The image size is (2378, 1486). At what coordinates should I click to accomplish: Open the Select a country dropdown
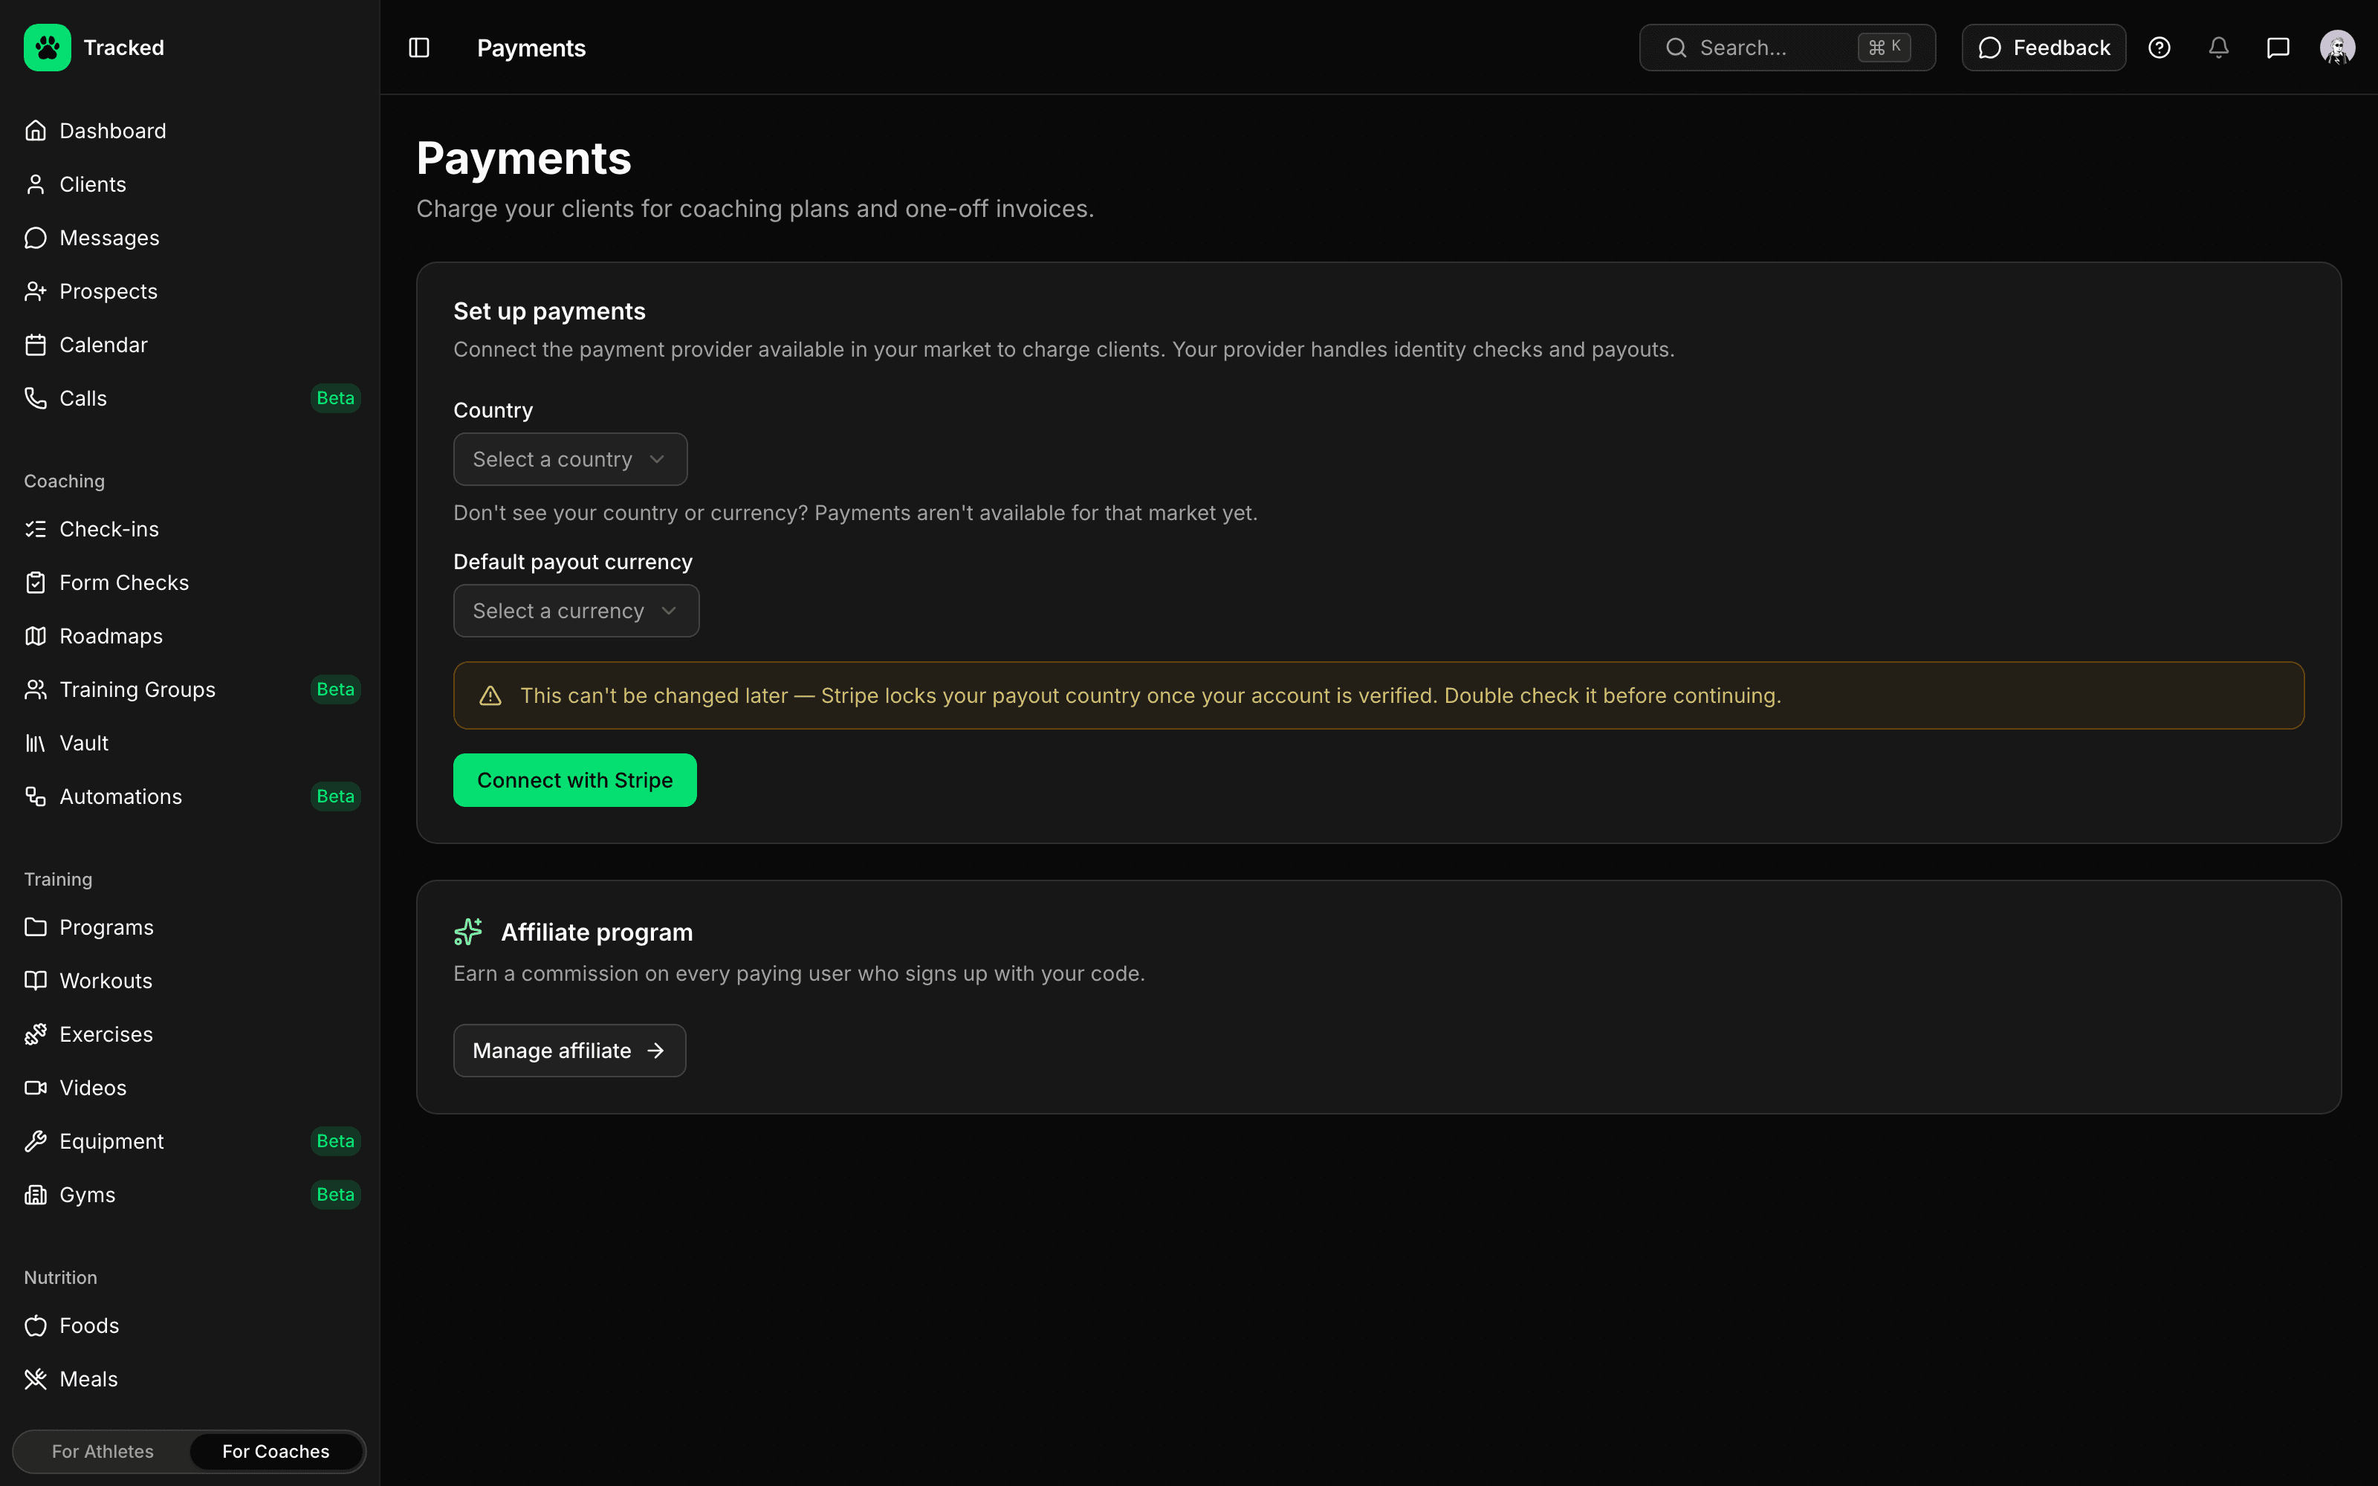(x=570, y=459)
